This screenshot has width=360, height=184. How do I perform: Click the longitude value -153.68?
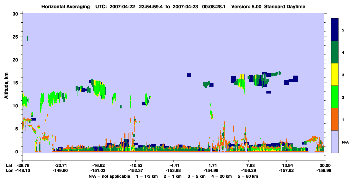(x=173, y=170)
